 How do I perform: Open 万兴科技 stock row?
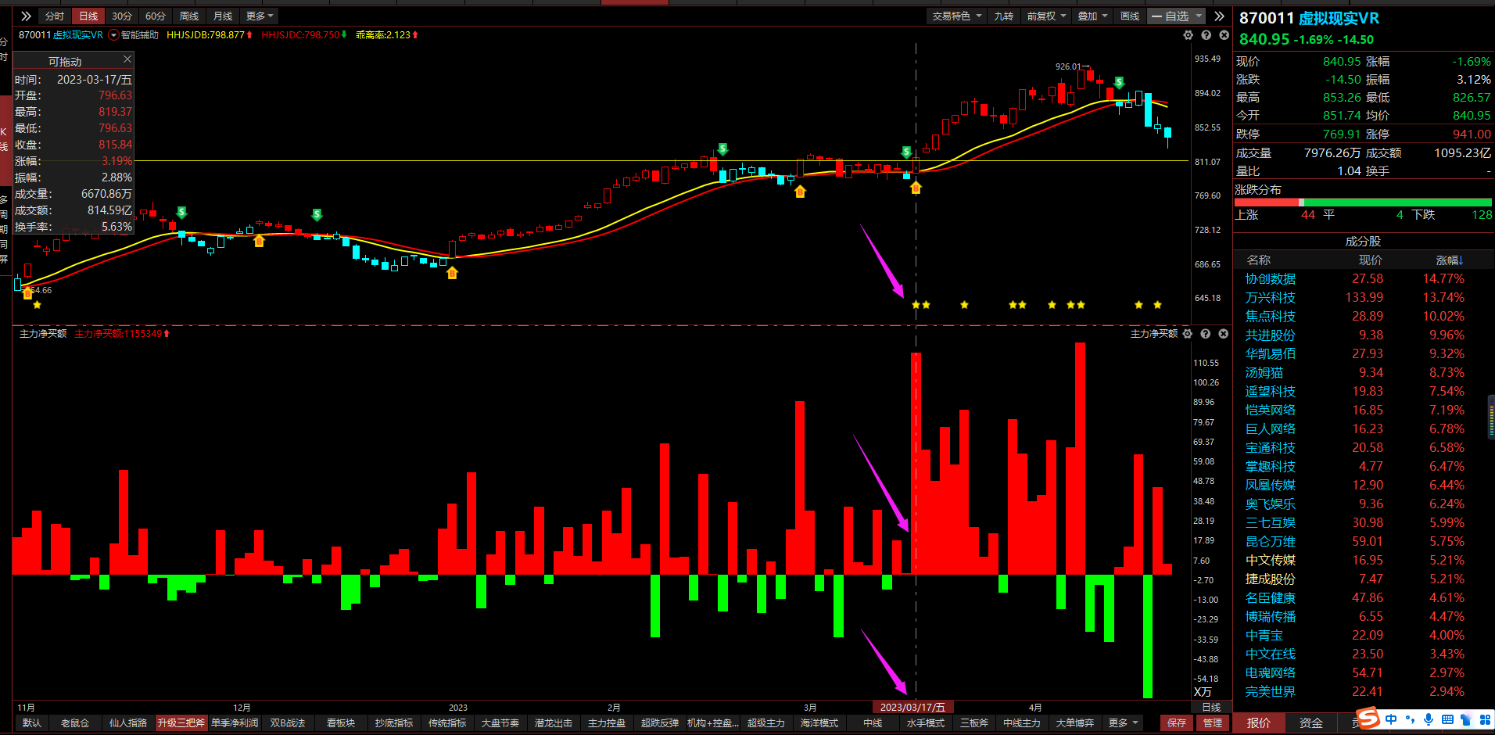click(1364, 297)
